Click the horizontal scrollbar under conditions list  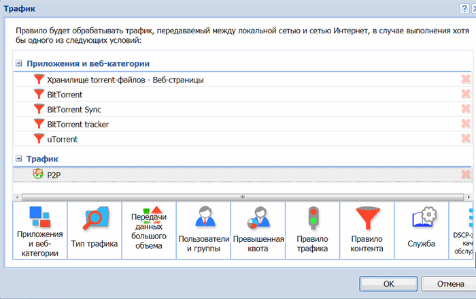(x=241, y=197)
